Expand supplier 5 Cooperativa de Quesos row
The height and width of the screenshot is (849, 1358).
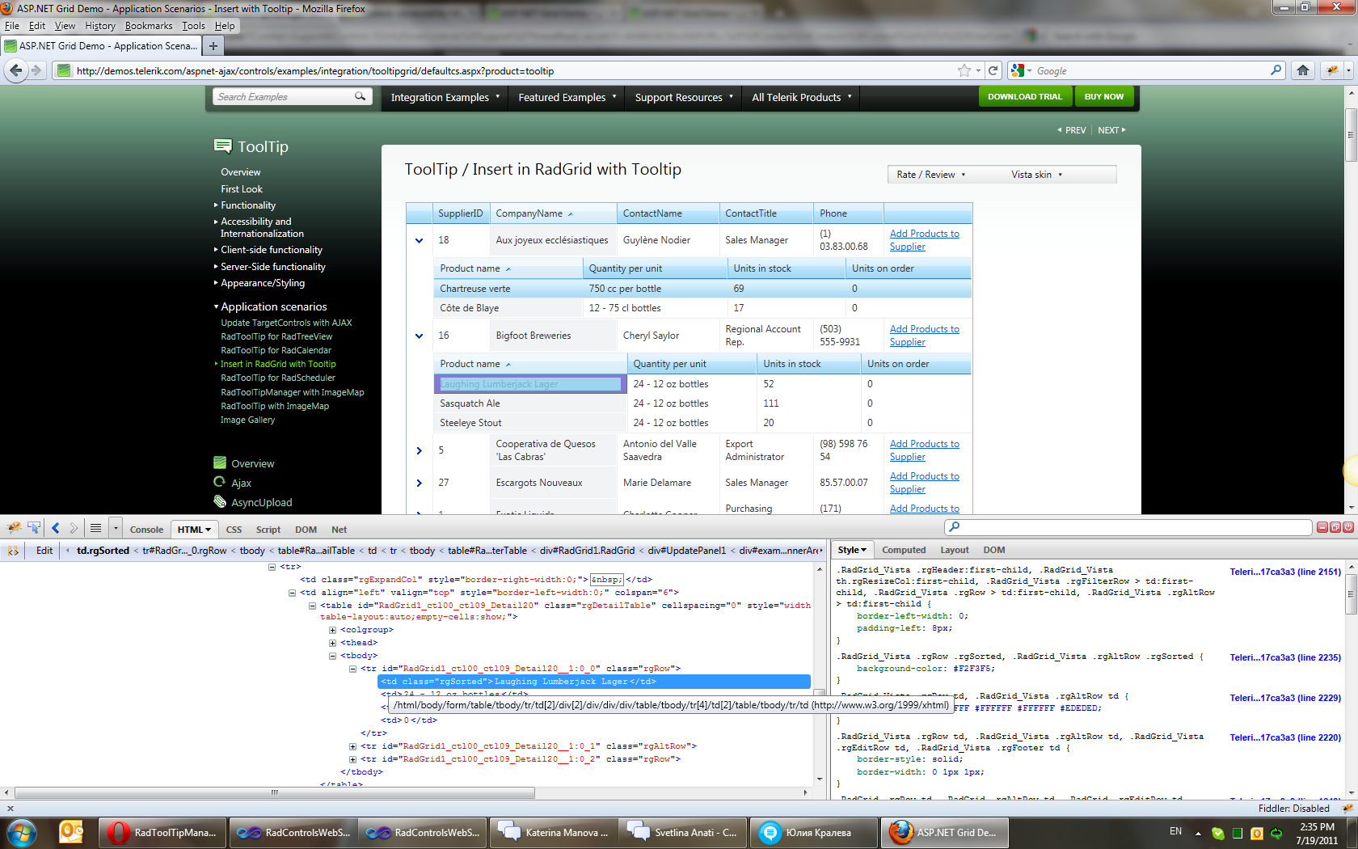(419, 450)
